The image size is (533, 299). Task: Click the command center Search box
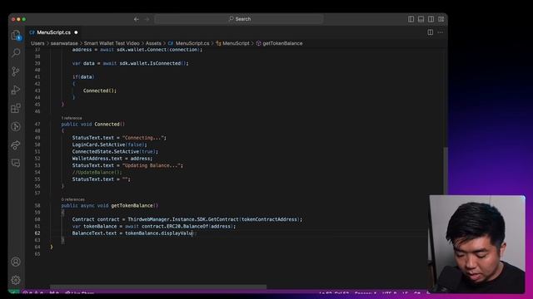pos(239,19)
